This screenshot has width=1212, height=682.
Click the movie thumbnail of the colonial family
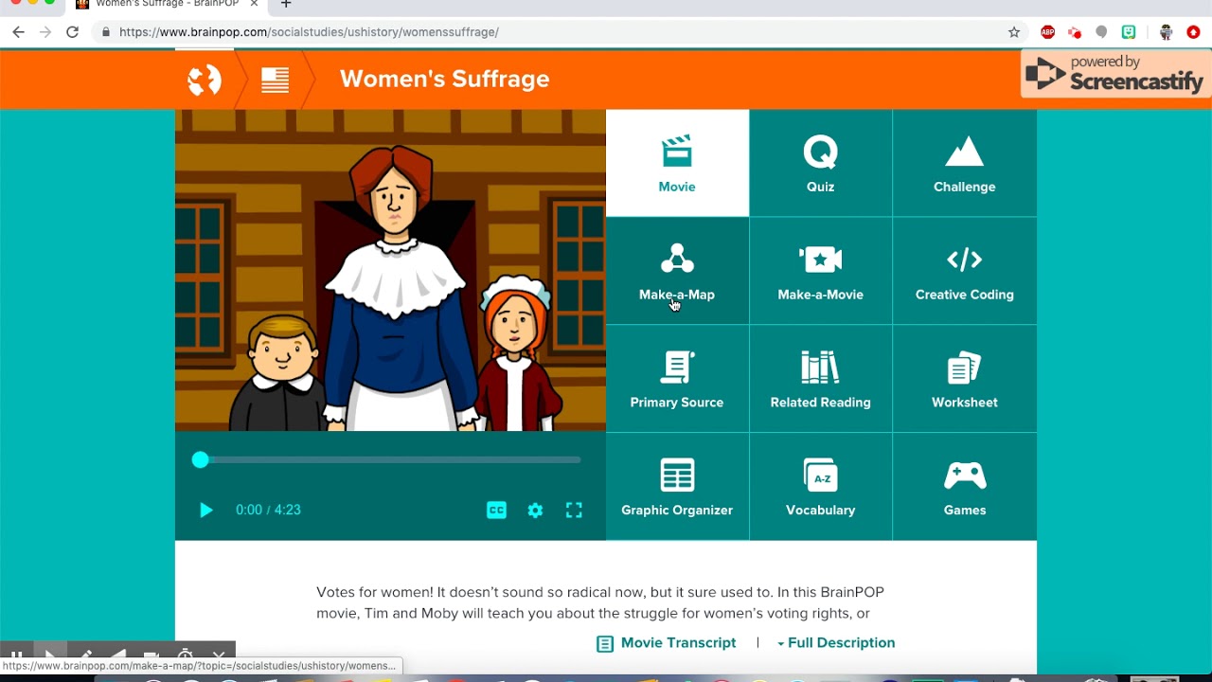click(390, 270)
